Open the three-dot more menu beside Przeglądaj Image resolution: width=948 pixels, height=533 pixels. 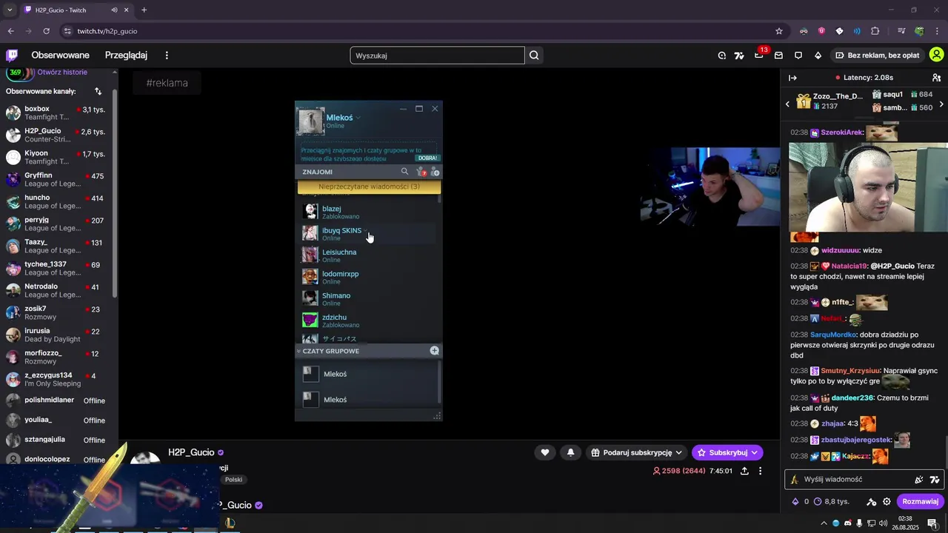pos(167,56)
